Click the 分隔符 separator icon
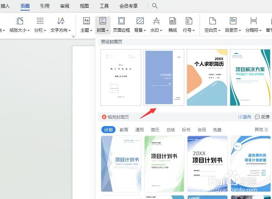This screenshot has height=199, width=272. [253, 21]
